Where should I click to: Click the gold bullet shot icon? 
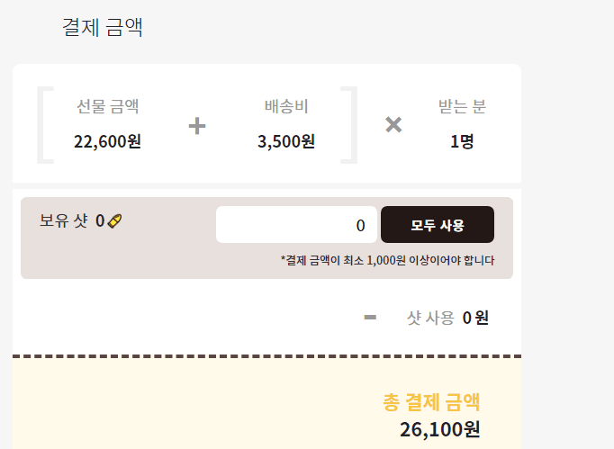[114, 221]
